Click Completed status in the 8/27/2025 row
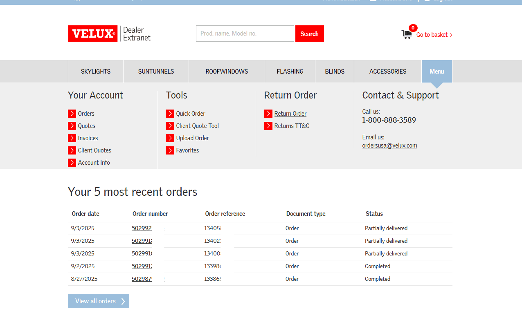The image size is (522, 318). (x=378, y=279)
